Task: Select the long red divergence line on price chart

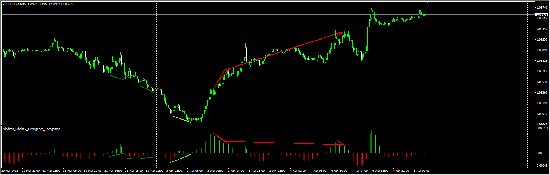Action: pos(285,50)
